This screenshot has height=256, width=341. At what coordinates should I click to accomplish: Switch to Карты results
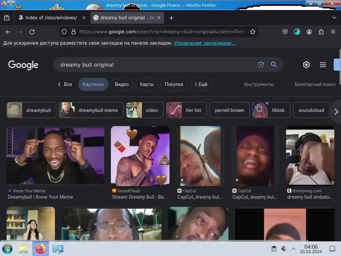click(147, 84)
